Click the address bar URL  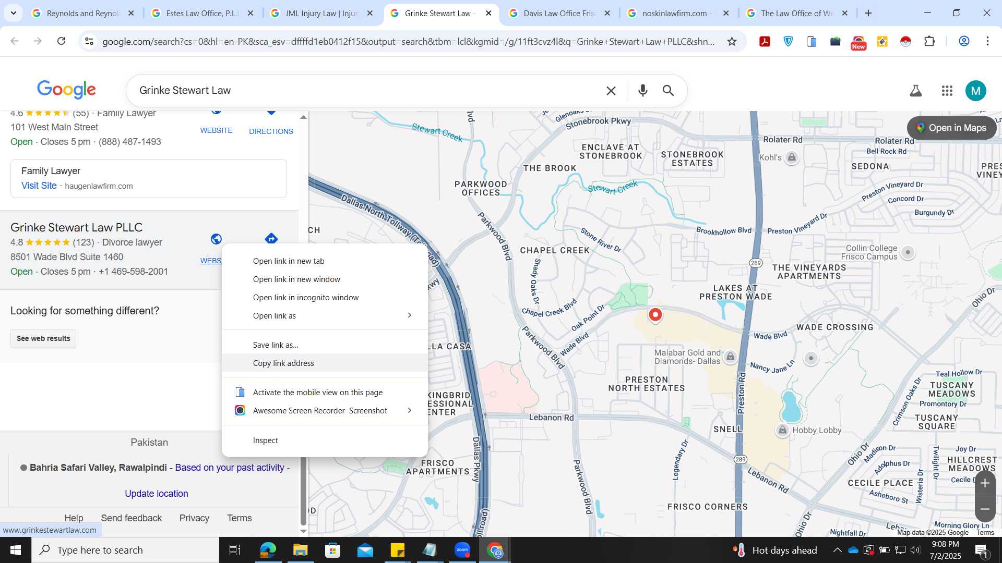coord(408,42)
